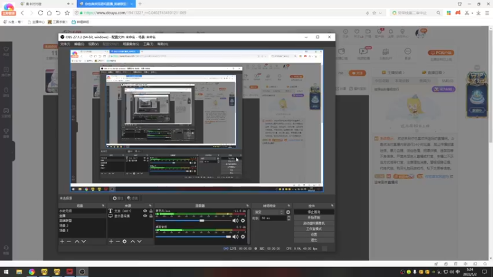Click the browser undo/restore icon
The height and width of the screenshot is (277, 493).
[58, 13]
